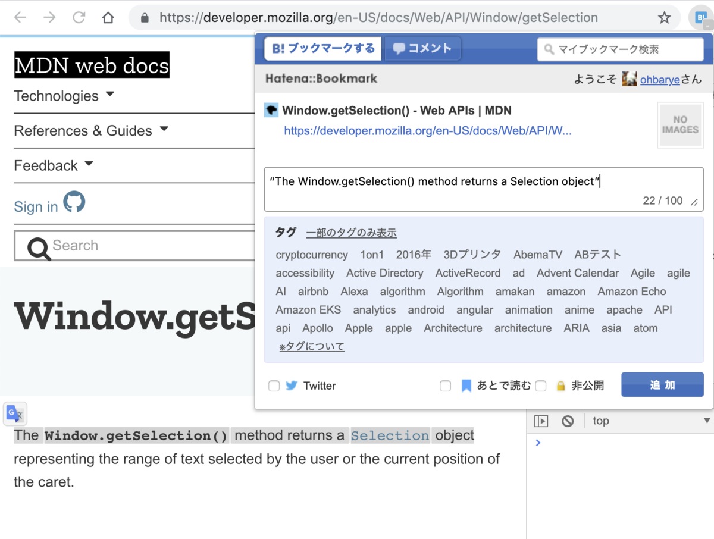Select the atom tag
The height and width of the screenshot is (539, 714).
coord(646,328)
